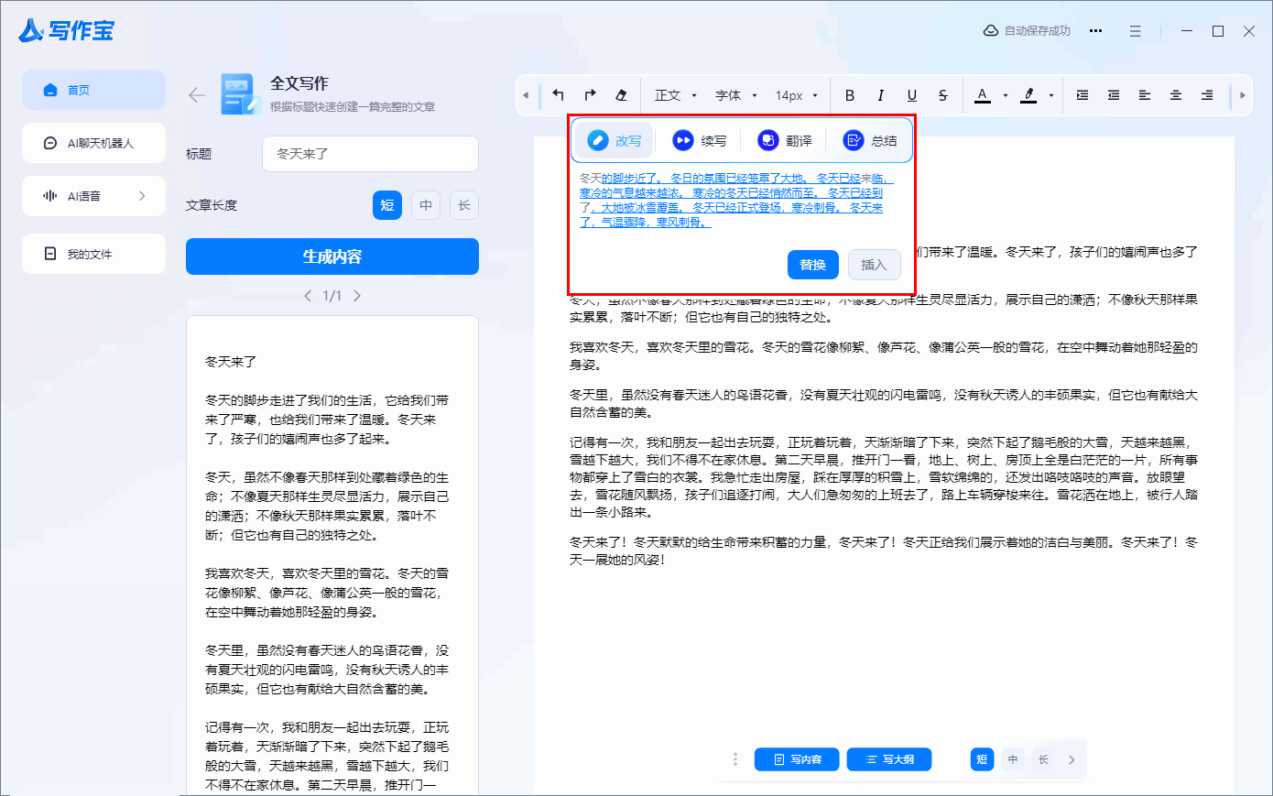Click the 写作宝 app logo

click(x=66, y=30)
